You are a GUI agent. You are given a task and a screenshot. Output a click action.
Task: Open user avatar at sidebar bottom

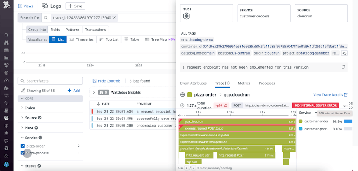[x=6, y=164]
